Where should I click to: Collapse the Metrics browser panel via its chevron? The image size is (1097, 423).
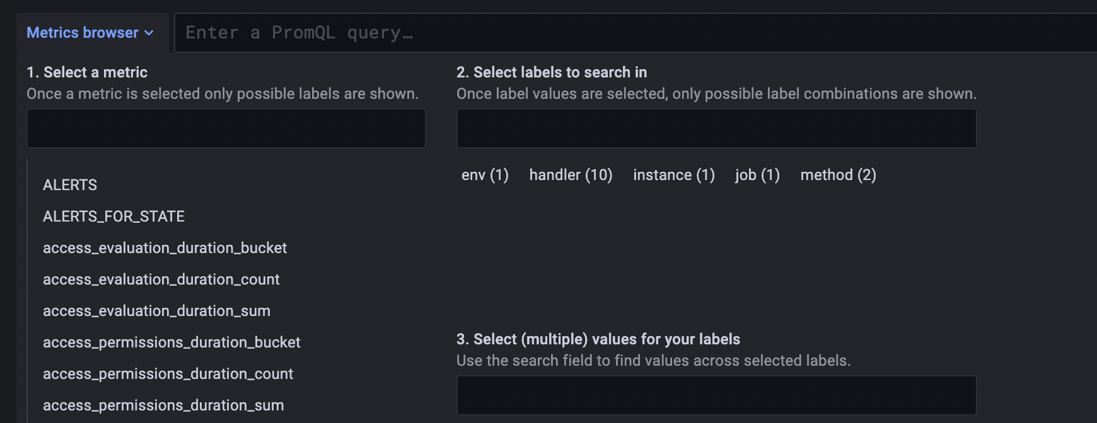[149, 33]
